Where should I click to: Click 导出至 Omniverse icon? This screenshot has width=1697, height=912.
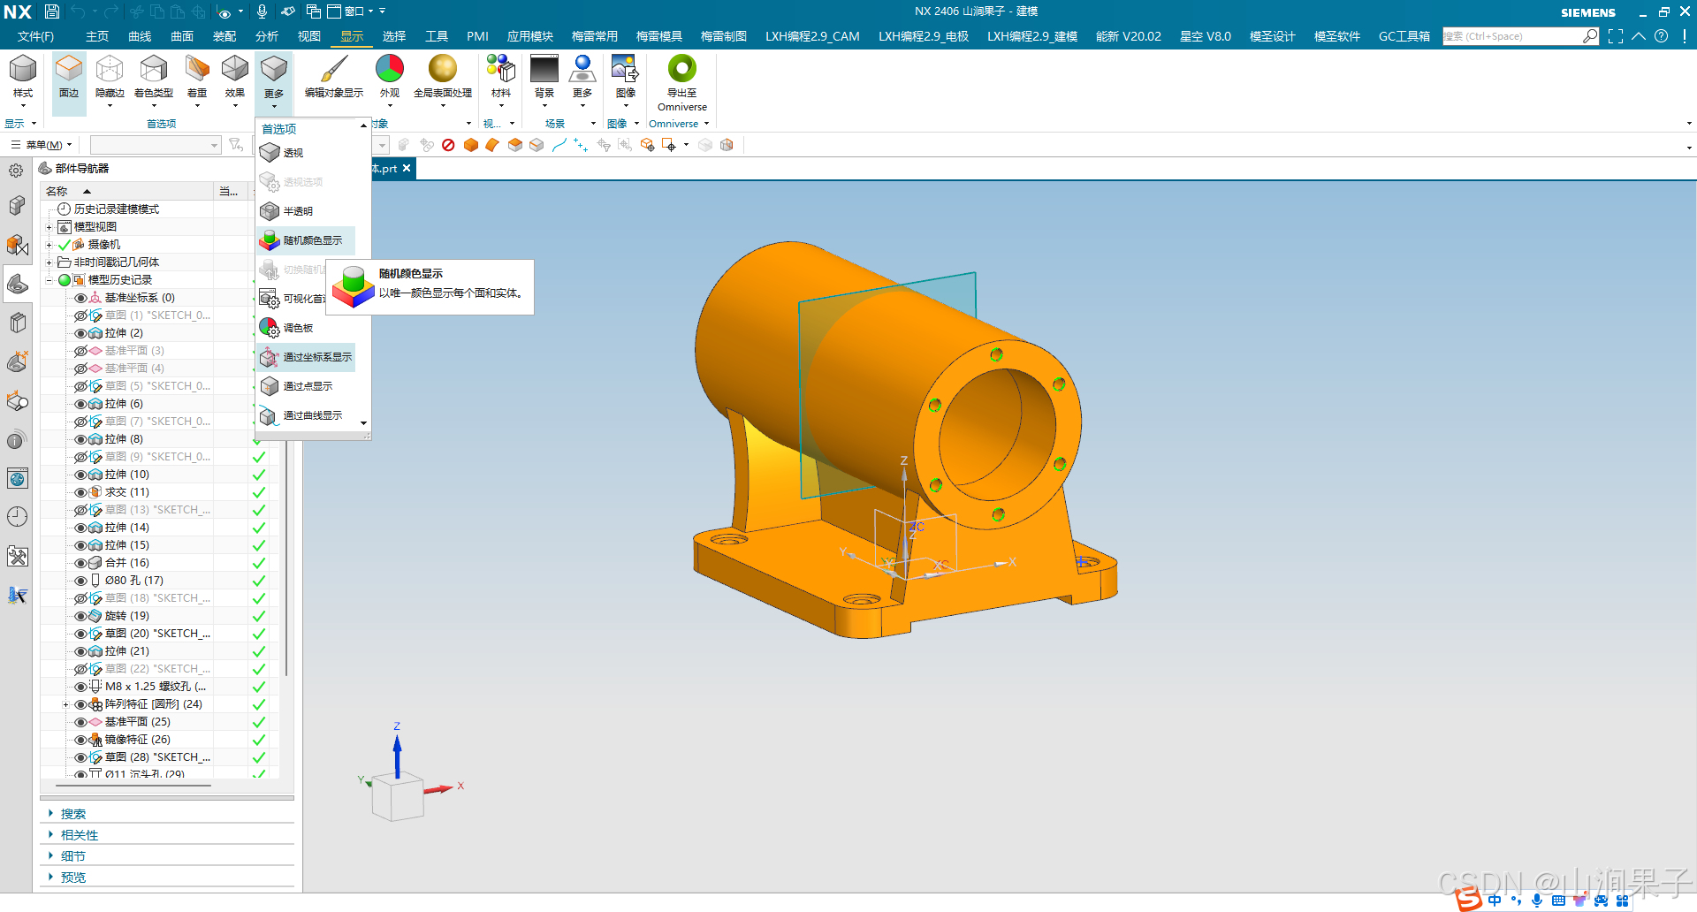(682, 68)
